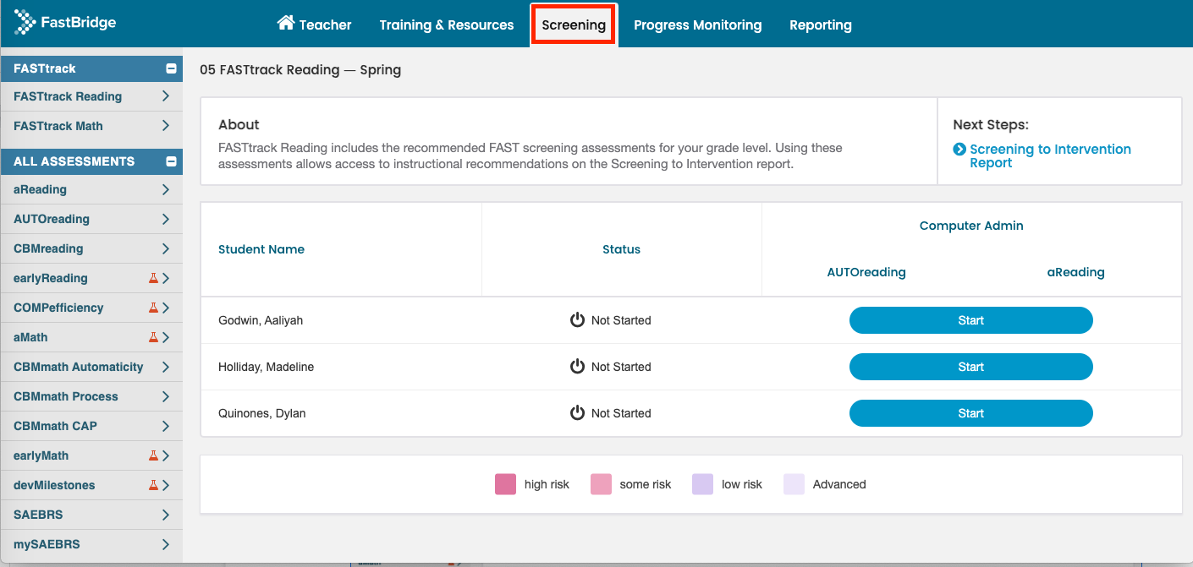The width and height of the screenshot is (1193, 567).
Task: Expand the CBMmath Automaticity chevron
Action: 166,367
